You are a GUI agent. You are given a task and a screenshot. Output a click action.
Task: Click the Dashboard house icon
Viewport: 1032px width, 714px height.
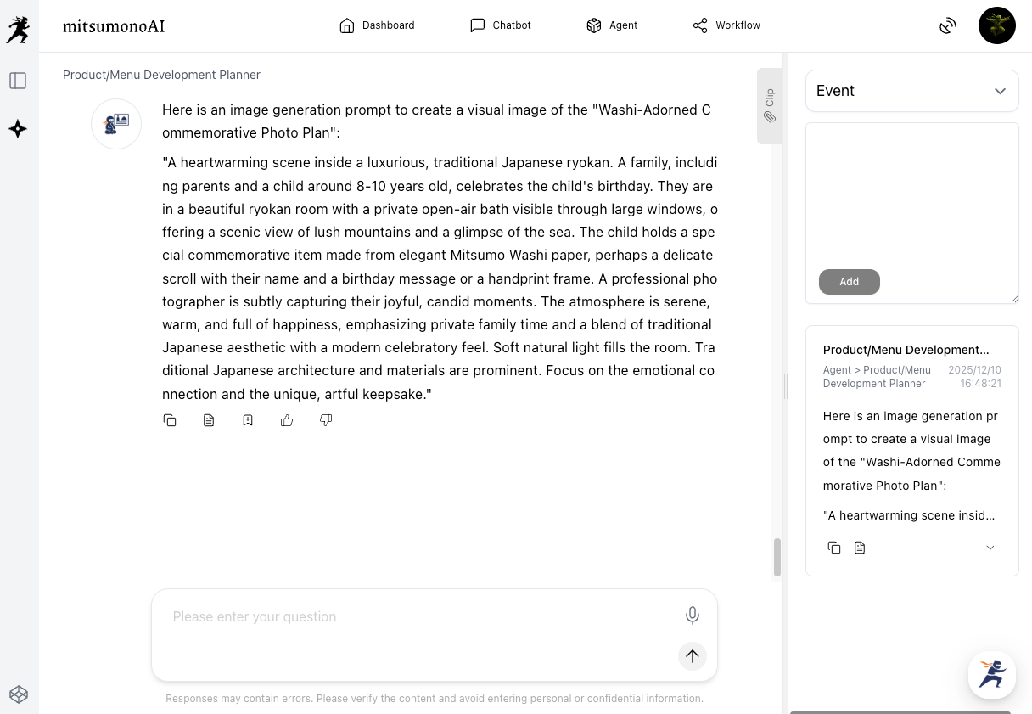tap(346, 25)
